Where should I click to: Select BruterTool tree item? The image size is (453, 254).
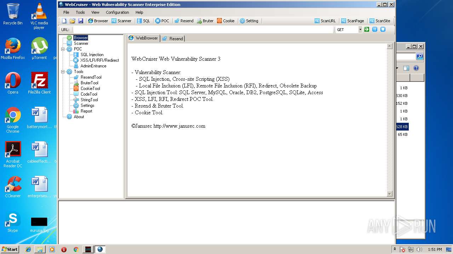pyautogui.click(x=90, y=83)
